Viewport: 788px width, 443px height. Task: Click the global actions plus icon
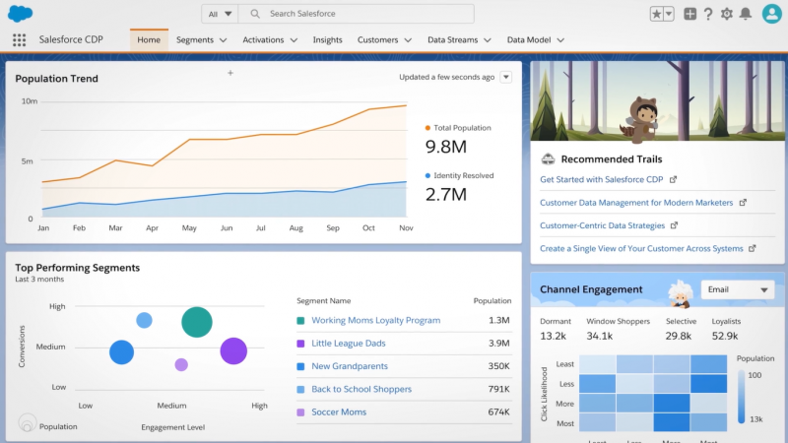point(690,14)
